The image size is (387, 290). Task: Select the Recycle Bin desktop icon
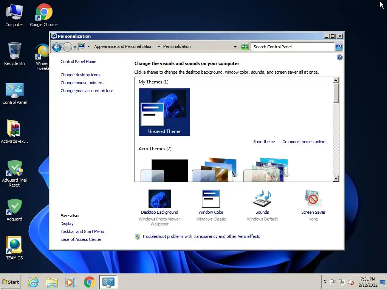coord(14,54)
